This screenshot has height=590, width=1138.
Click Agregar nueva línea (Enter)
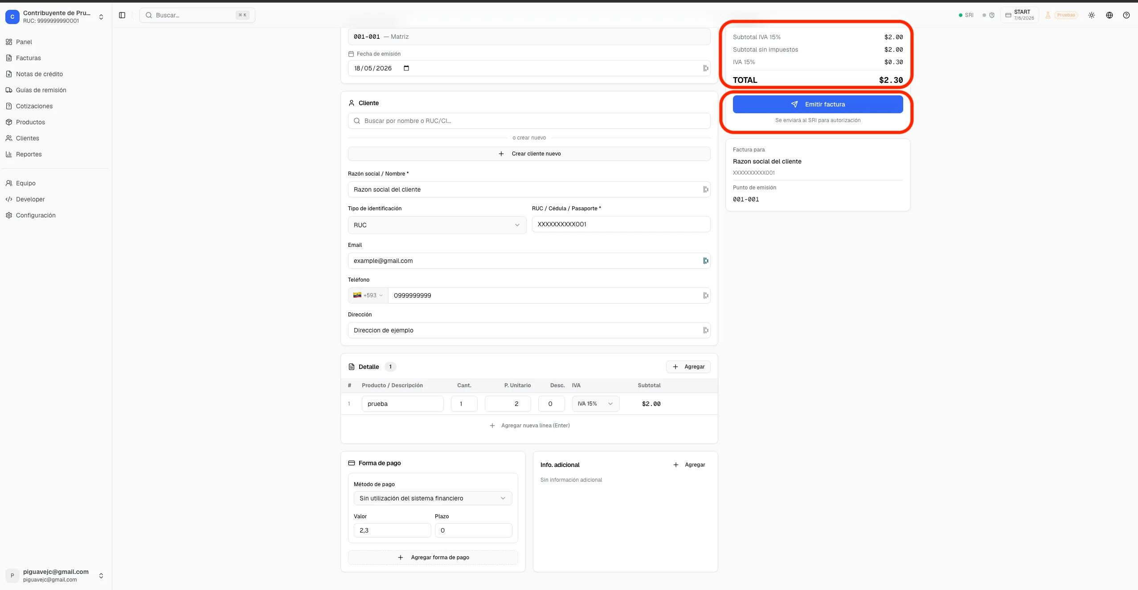529,426
